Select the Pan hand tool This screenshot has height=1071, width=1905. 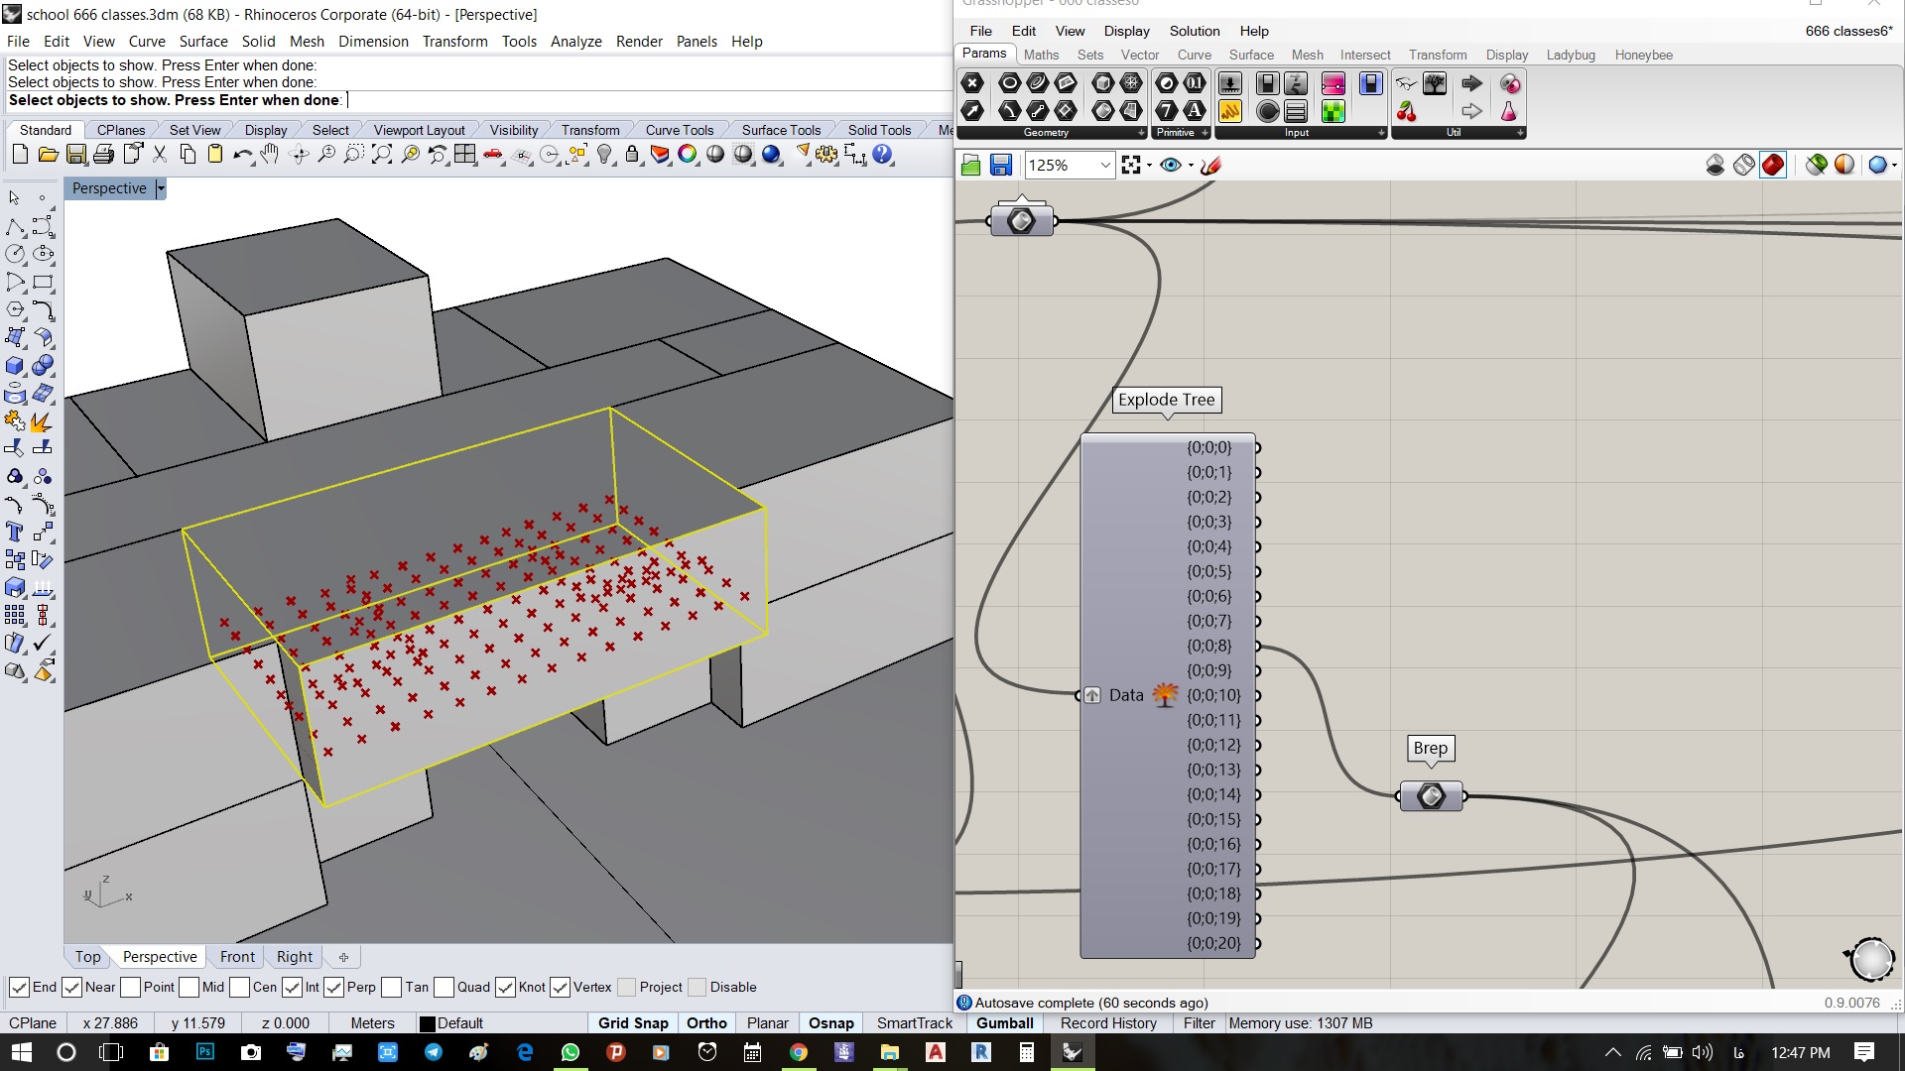[x=270, y=155]
